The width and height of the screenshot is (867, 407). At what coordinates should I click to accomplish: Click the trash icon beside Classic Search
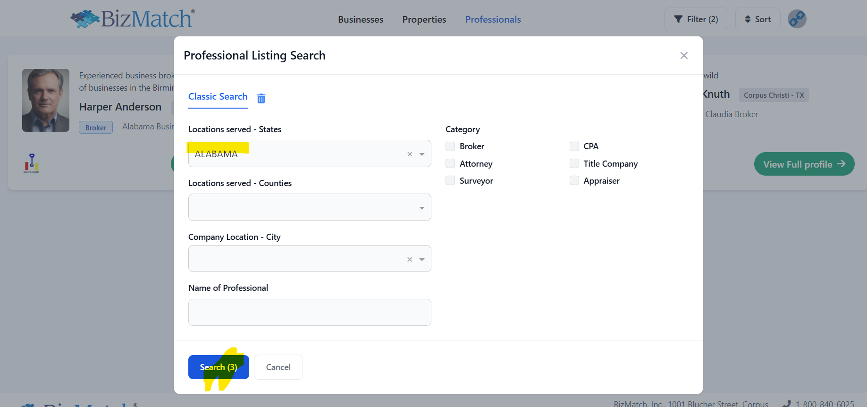pos(261,98)
